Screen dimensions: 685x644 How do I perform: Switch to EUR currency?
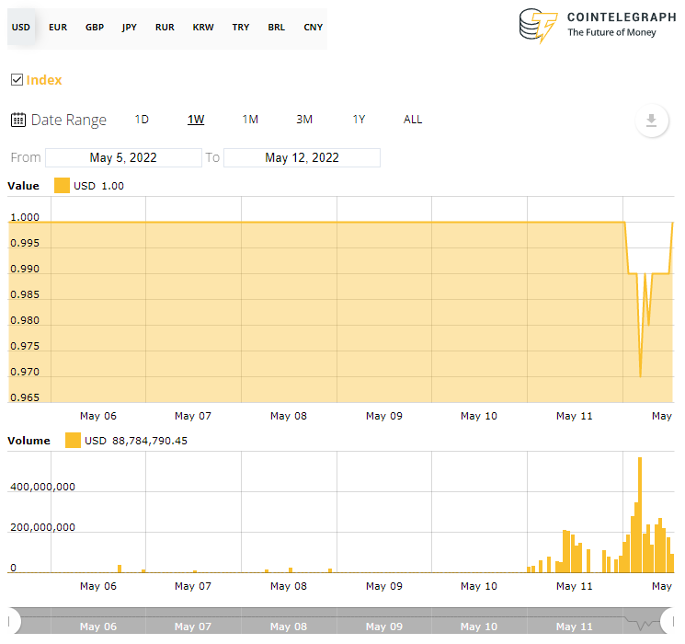pyautogui.click(x=57, y=28)
